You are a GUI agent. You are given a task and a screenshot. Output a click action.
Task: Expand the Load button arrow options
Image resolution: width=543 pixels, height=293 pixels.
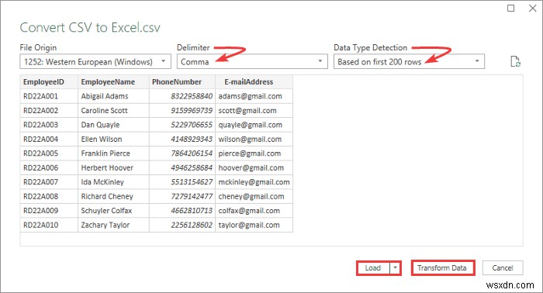tap(395, 267)
